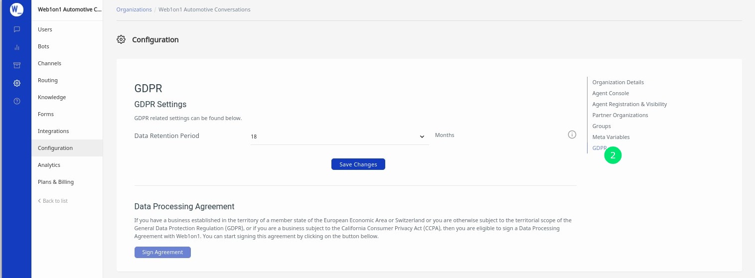Go back via Back to list link

53,201
